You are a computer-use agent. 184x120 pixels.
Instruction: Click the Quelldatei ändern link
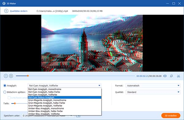point(18,11)
